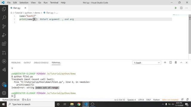Open the Explorer view in activity bar

tap(4, 9)
